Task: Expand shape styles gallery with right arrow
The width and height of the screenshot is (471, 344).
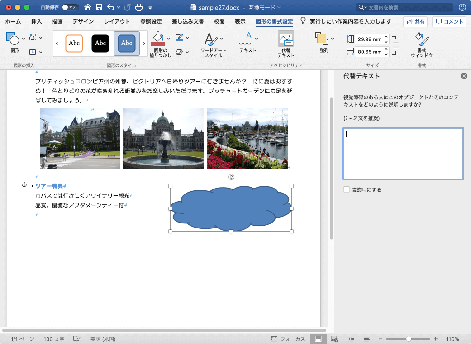Action: (144, 44)
